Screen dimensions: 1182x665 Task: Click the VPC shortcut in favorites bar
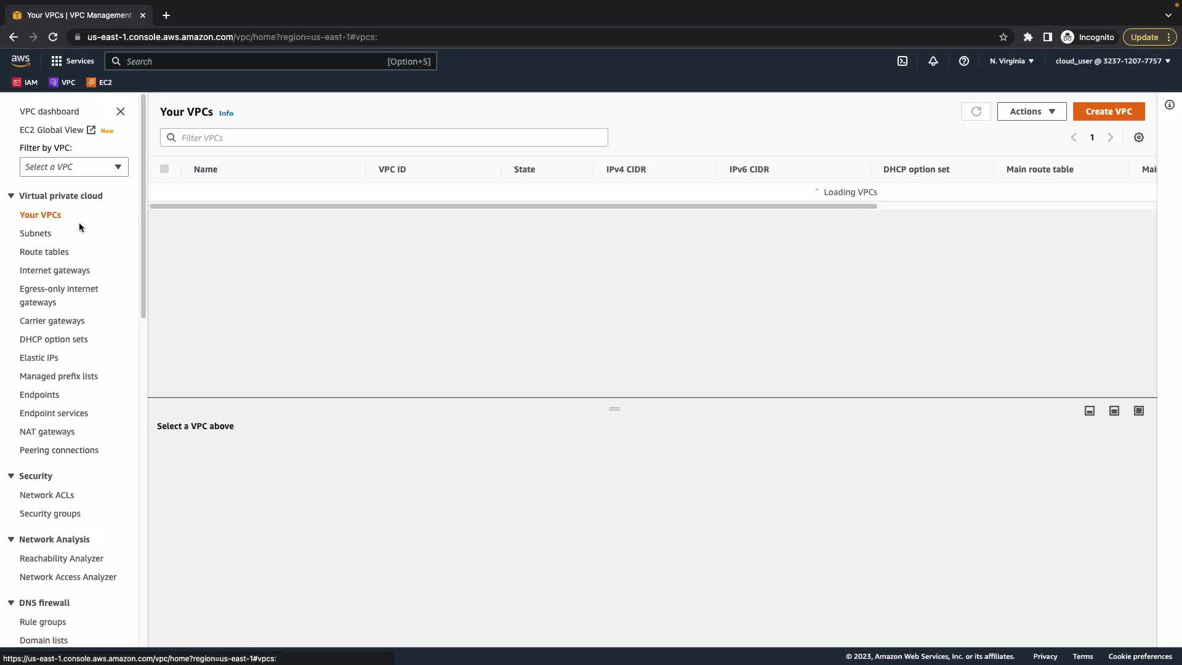point(62,83)
